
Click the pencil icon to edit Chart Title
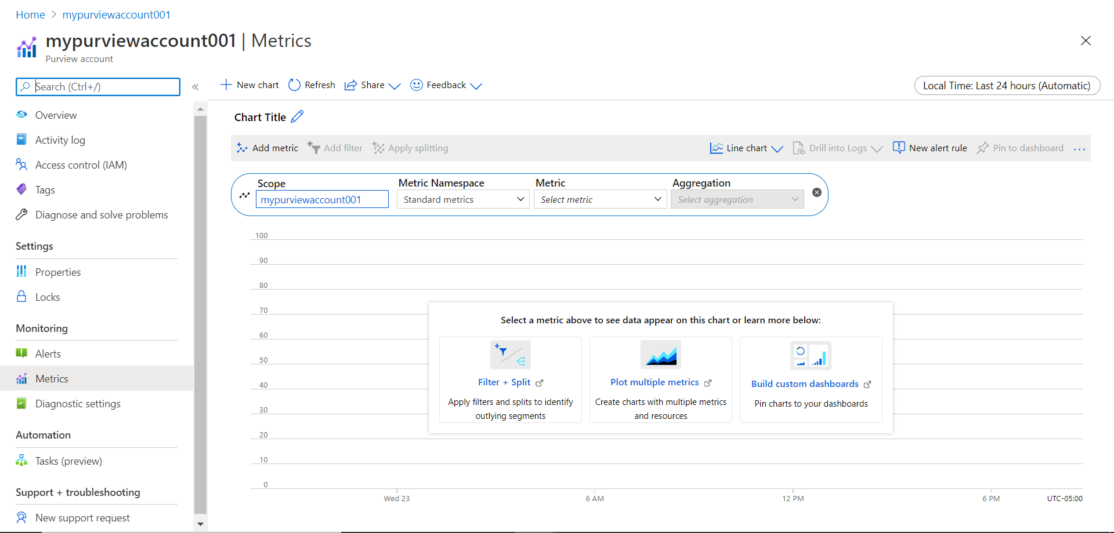[x=297, y=117]
